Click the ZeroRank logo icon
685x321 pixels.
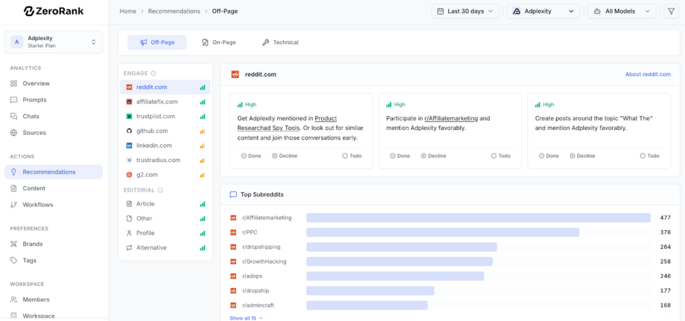point(29,11)
